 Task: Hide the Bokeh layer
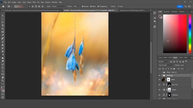tap(160, 79)
